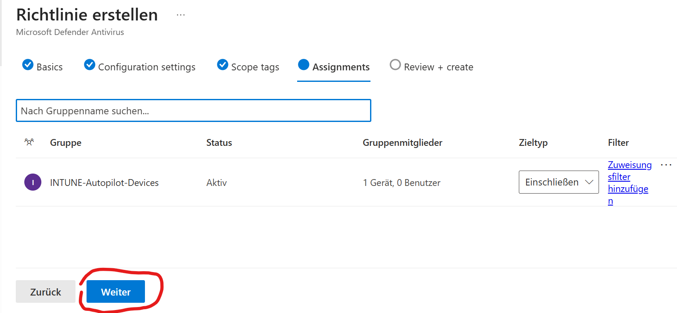Image resolution: width=677 pixels, height=313 pixels.
Task: Click the purple 'I' group avatar
Action: point(33,183)
